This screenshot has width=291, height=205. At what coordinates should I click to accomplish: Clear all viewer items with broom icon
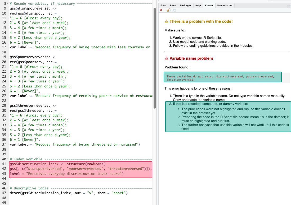[x=168, y=10]
